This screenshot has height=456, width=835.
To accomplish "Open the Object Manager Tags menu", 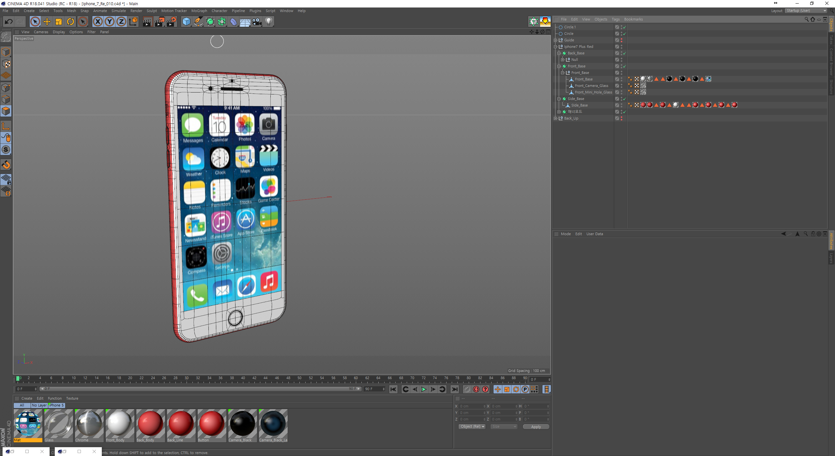I will 615,19.
